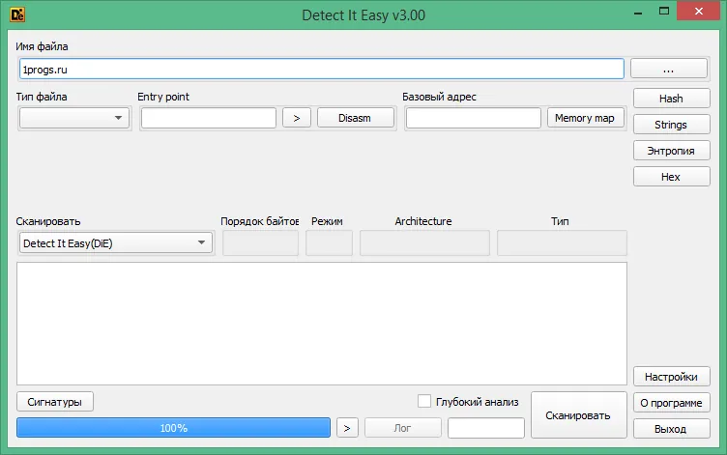This screenshot has width=727, height=455.
Task: Click the Detect It Easy app icon
Action: point(17,14)
